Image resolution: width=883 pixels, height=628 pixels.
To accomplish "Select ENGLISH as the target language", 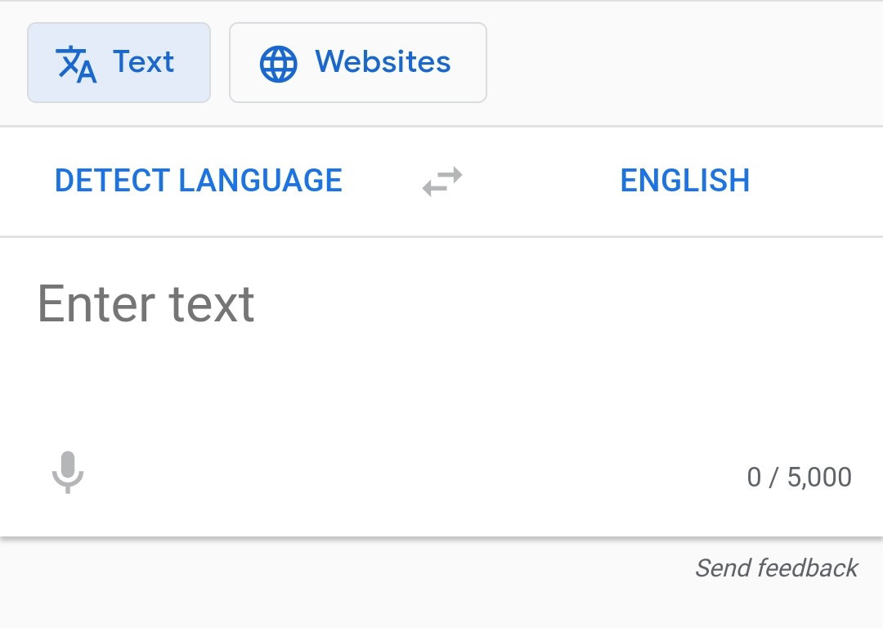I will click(685, 181).
